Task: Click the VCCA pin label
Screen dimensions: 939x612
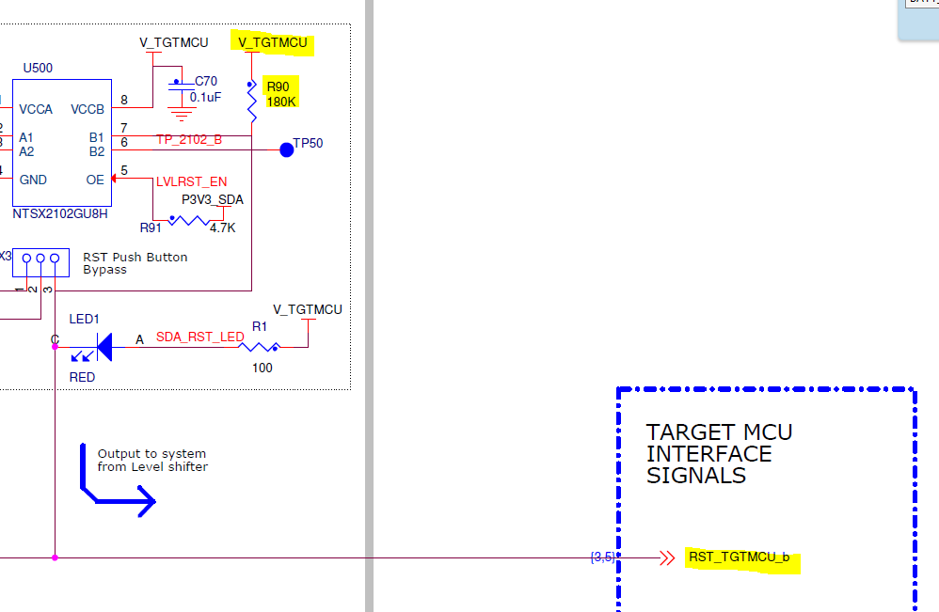Action: (36, 109)
